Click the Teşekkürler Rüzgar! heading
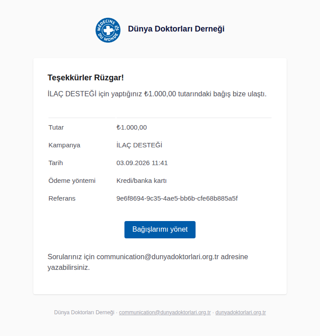Viewport: 320px width, 336px height. [x=86, y=78]
